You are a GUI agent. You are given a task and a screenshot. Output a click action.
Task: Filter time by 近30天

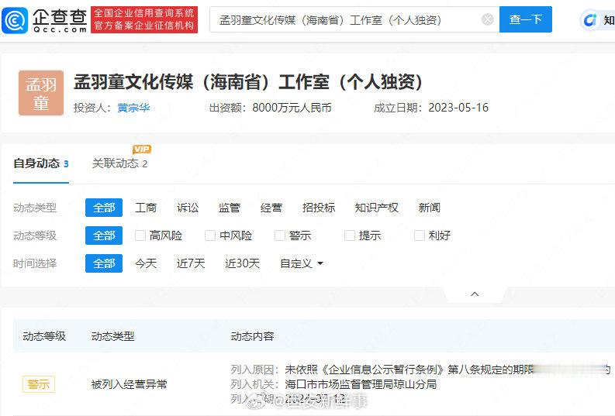[243, 263]
